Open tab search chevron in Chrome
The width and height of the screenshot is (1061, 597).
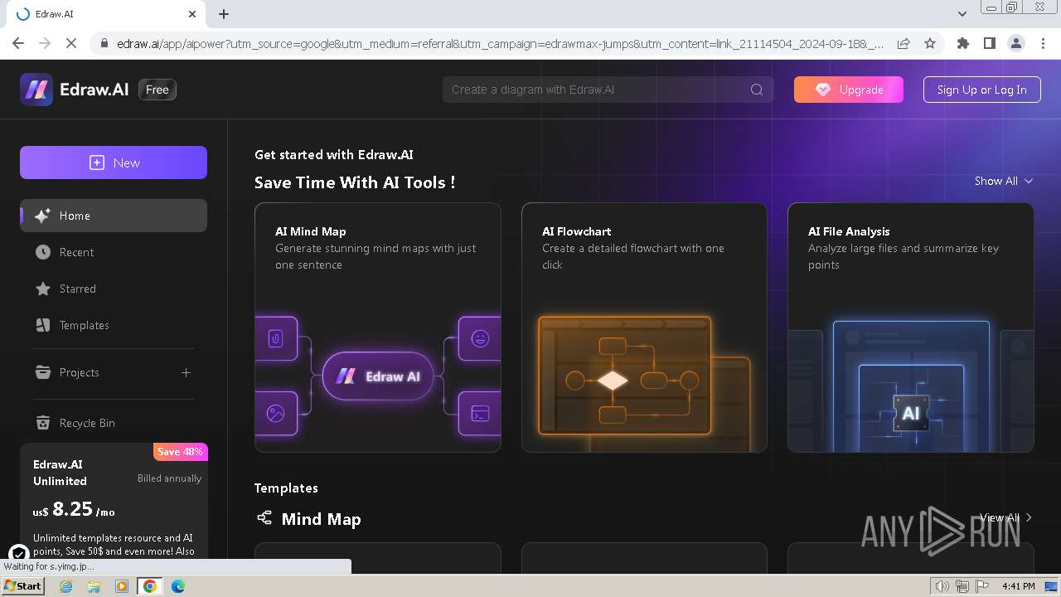coord(962,14)
